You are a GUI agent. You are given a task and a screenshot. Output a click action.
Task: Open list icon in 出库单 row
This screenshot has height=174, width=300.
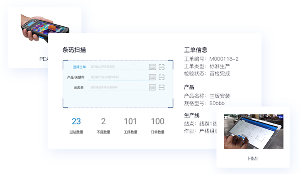click(x=152, y=87)
